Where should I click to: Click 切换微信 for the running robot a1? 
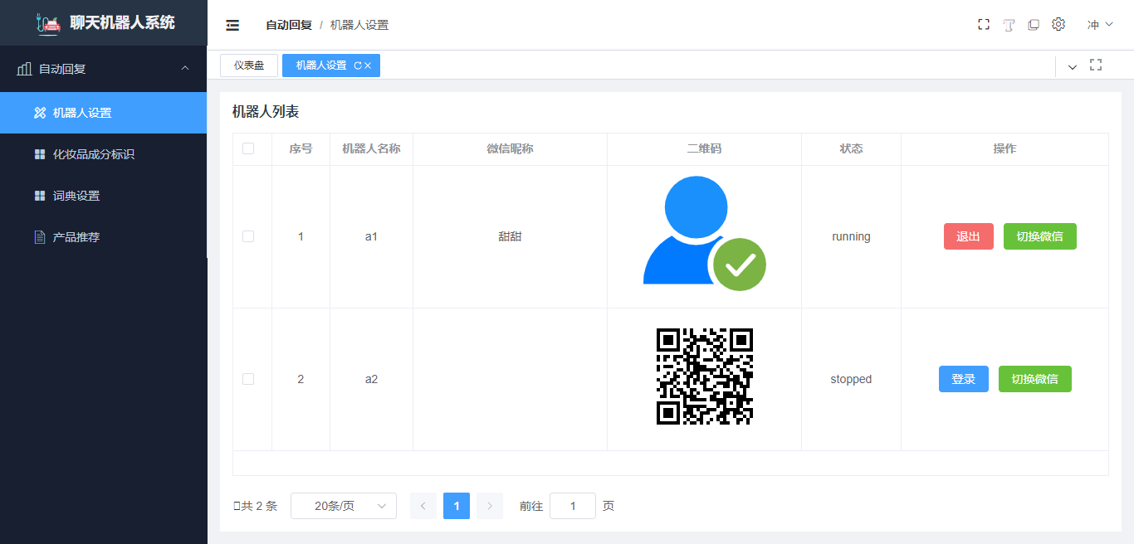click(1040, 236)
